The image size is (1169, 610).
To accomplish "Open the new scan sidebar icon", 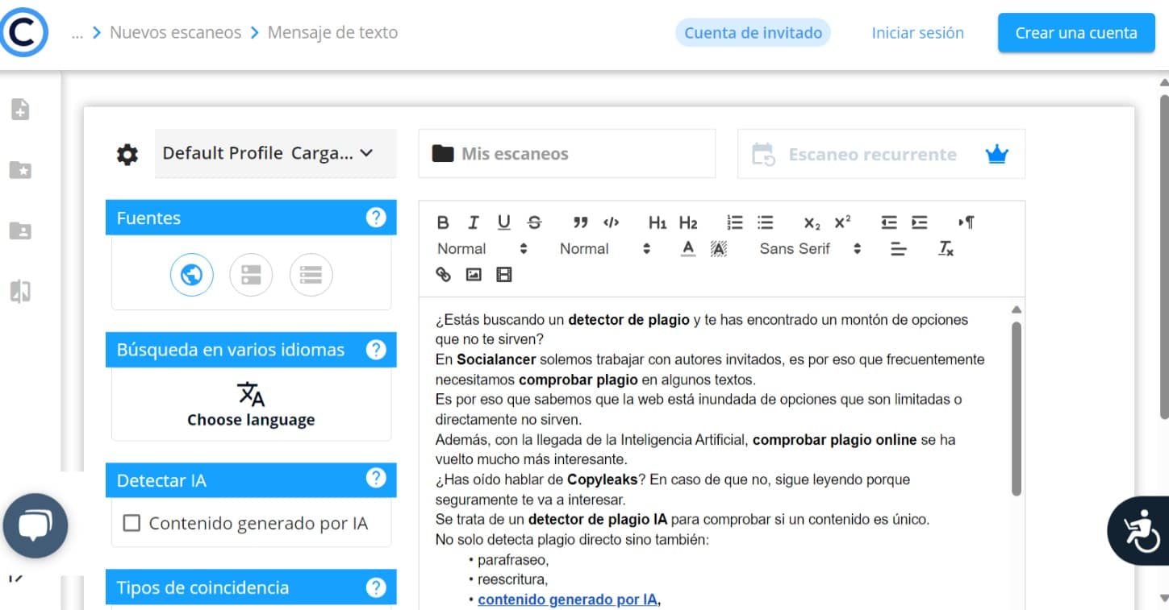I will point(20,109).
